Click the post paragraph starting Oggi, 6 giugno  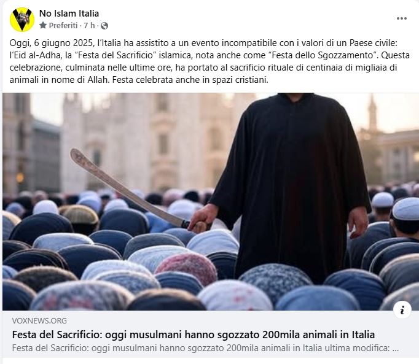point(209,61)
